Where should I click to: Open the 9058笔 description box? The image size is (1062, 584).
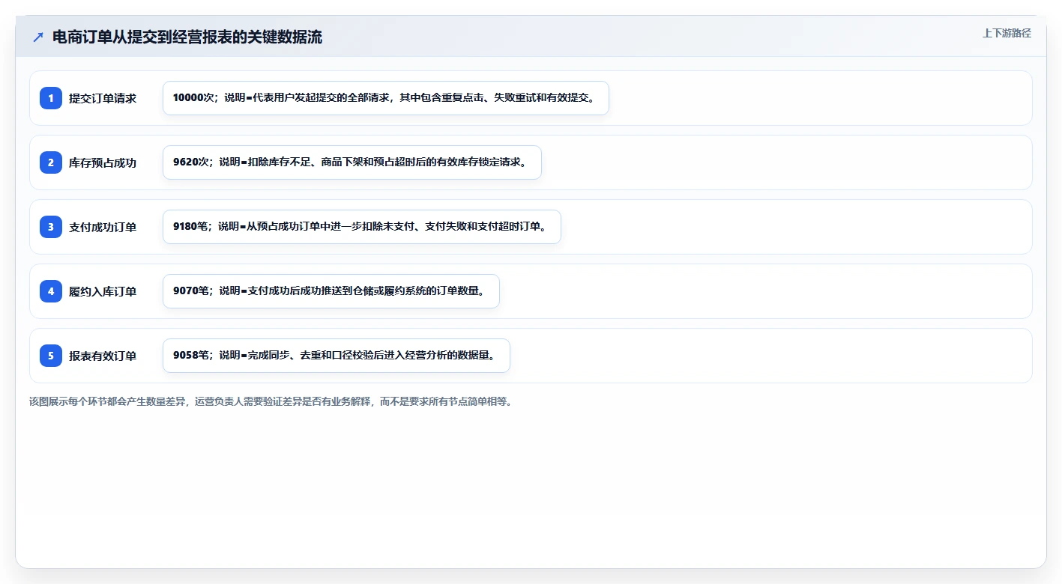[337, 356]
